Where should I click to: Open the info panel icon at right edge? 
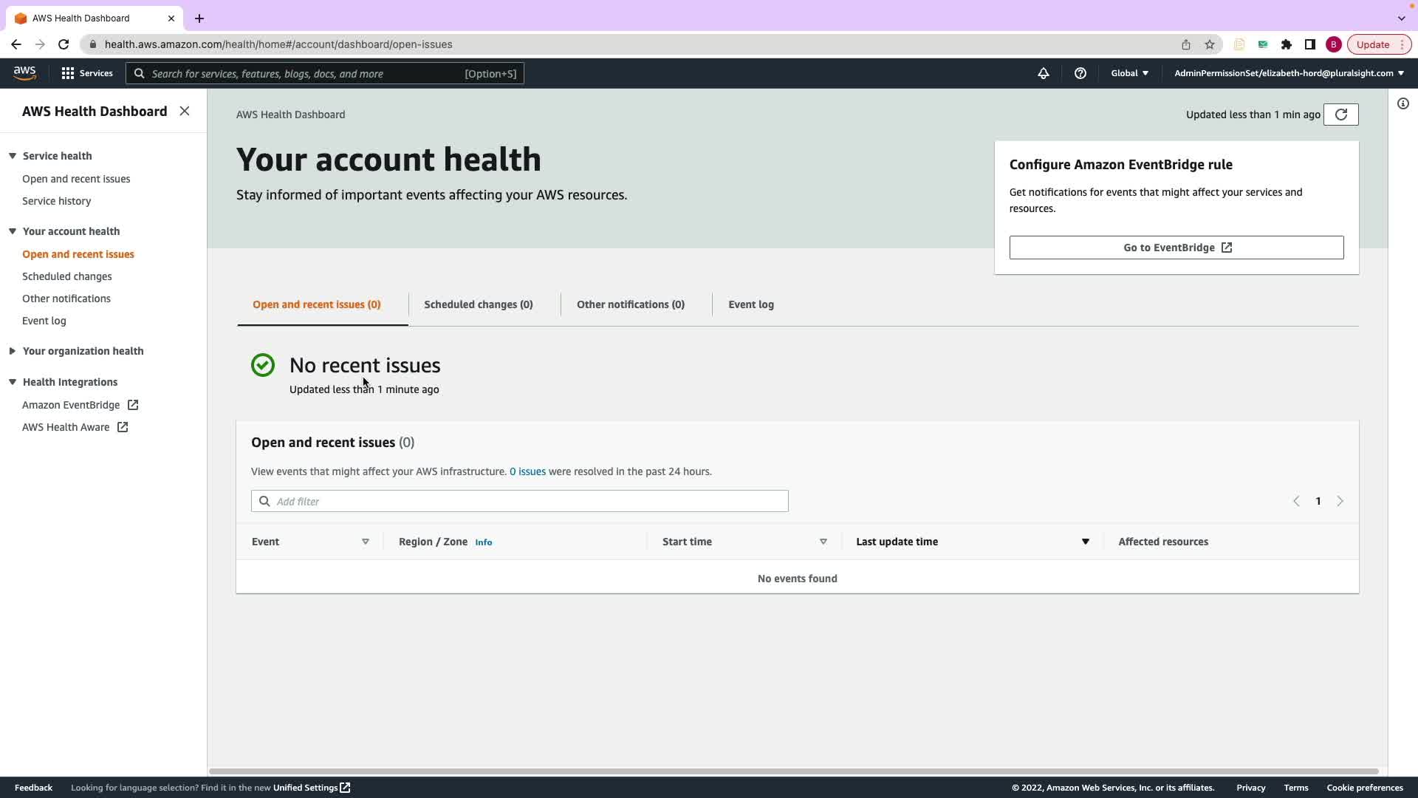pos(1402,103)
